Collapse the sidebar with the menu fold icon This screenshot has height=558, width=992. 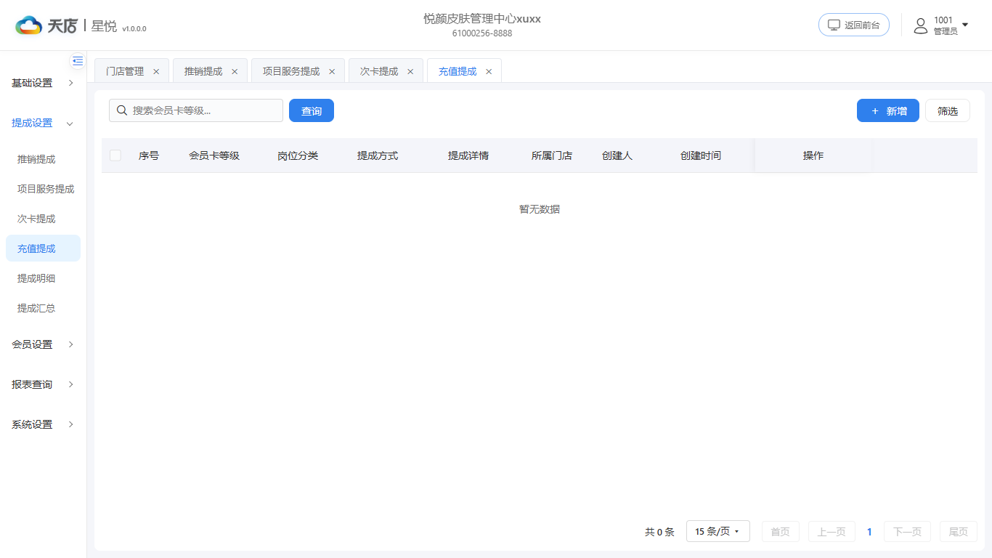tap(78, 61)
